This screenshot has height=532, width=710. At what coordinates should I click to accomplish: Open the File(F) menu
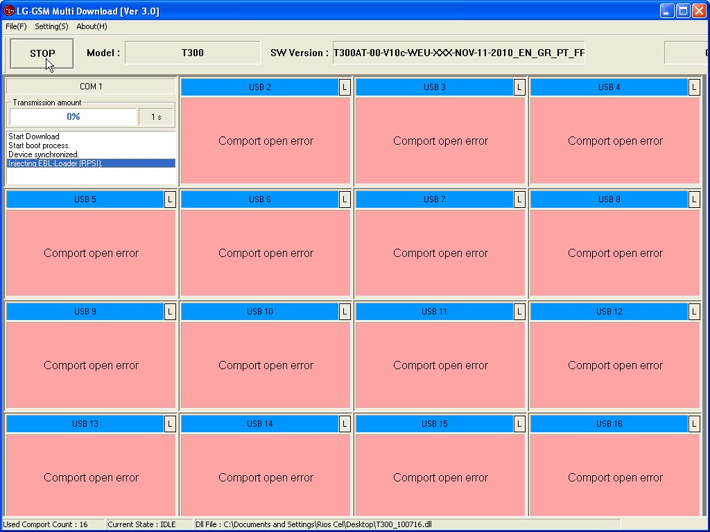(16, 26)
